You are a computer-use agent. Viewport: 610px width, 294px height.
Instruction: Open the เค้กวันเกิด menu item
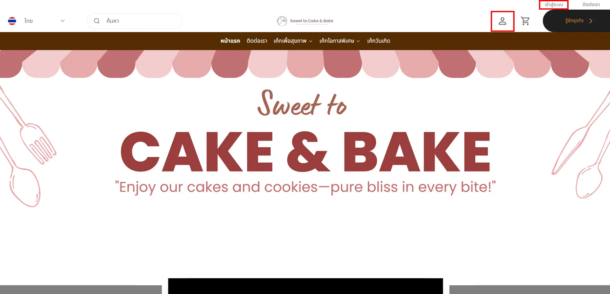(379, 41)
